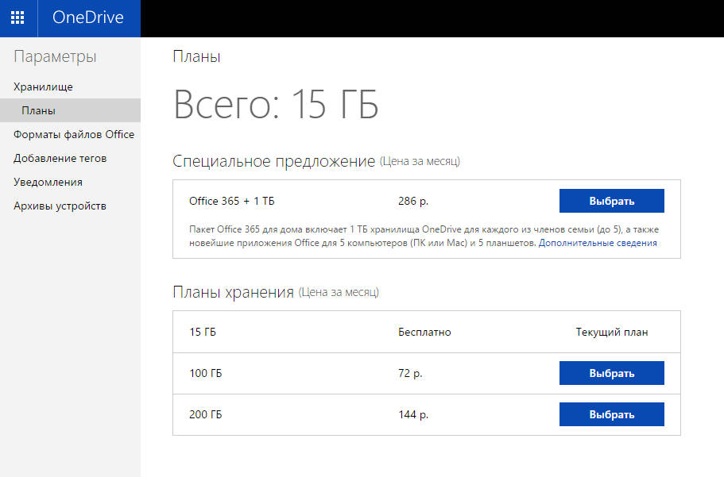Click the 286 р. price
This screenshot has width=724, height=477.
pos(413,201)
